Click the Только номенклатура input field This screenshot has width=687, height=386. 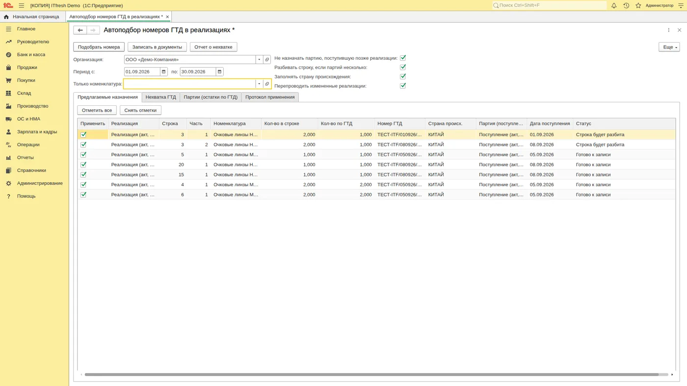190,84
